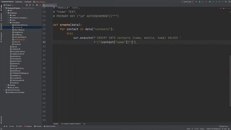Open the Terminal tool window
The width and height of the screenshot is (231, 130).
(x=38, y=126)
